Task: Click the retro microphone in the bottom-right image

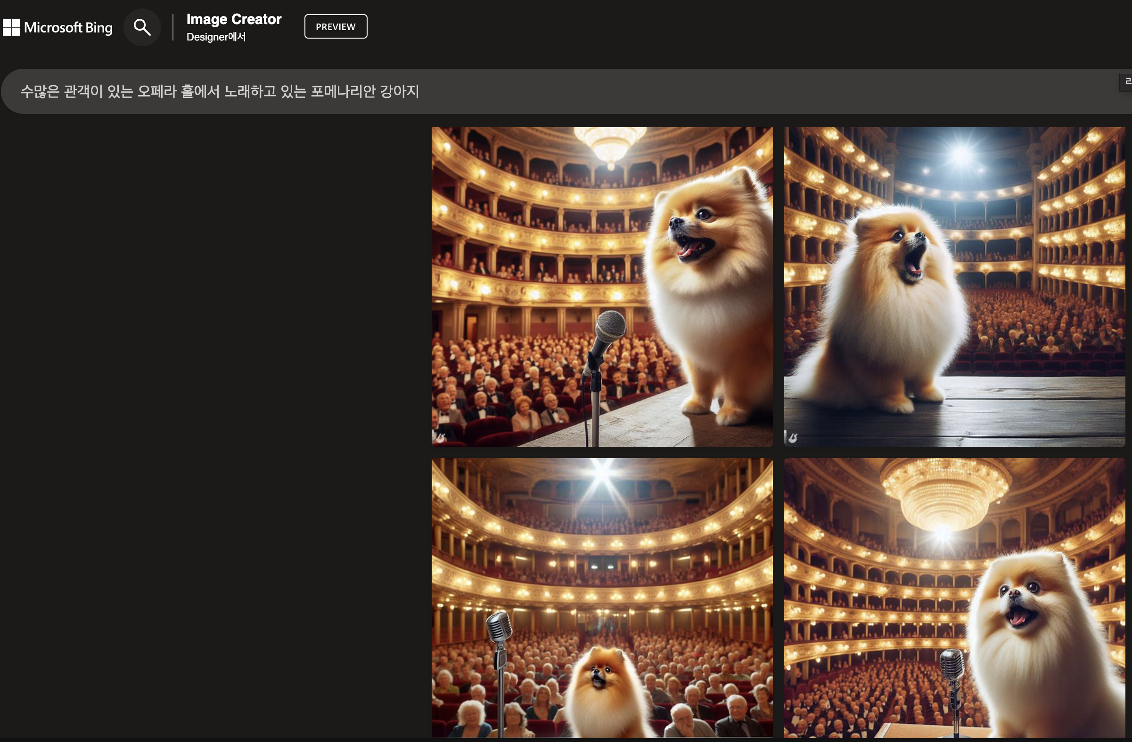Action: [x=952, y=664]
